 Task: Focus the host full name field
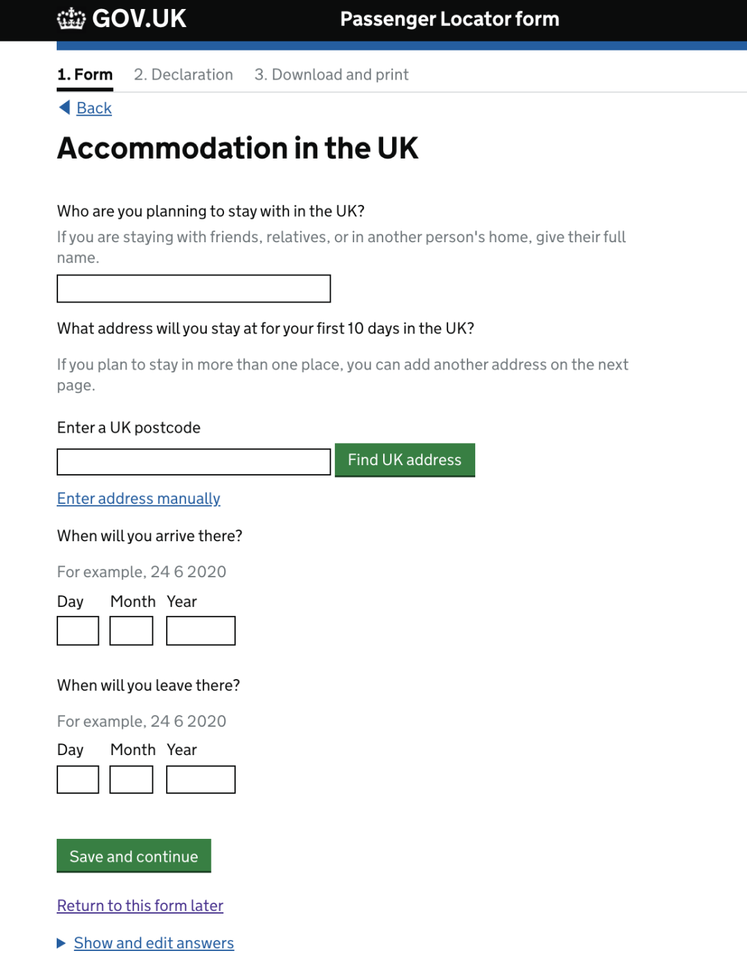pos(194,289)
